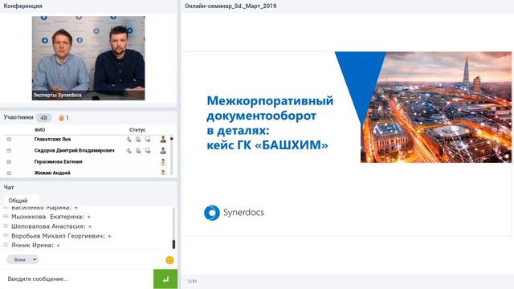The width and height of the screenshot is (514, 289).
Task: Click webcam status icon for Главатских Яна
Action: click(138, 139)
